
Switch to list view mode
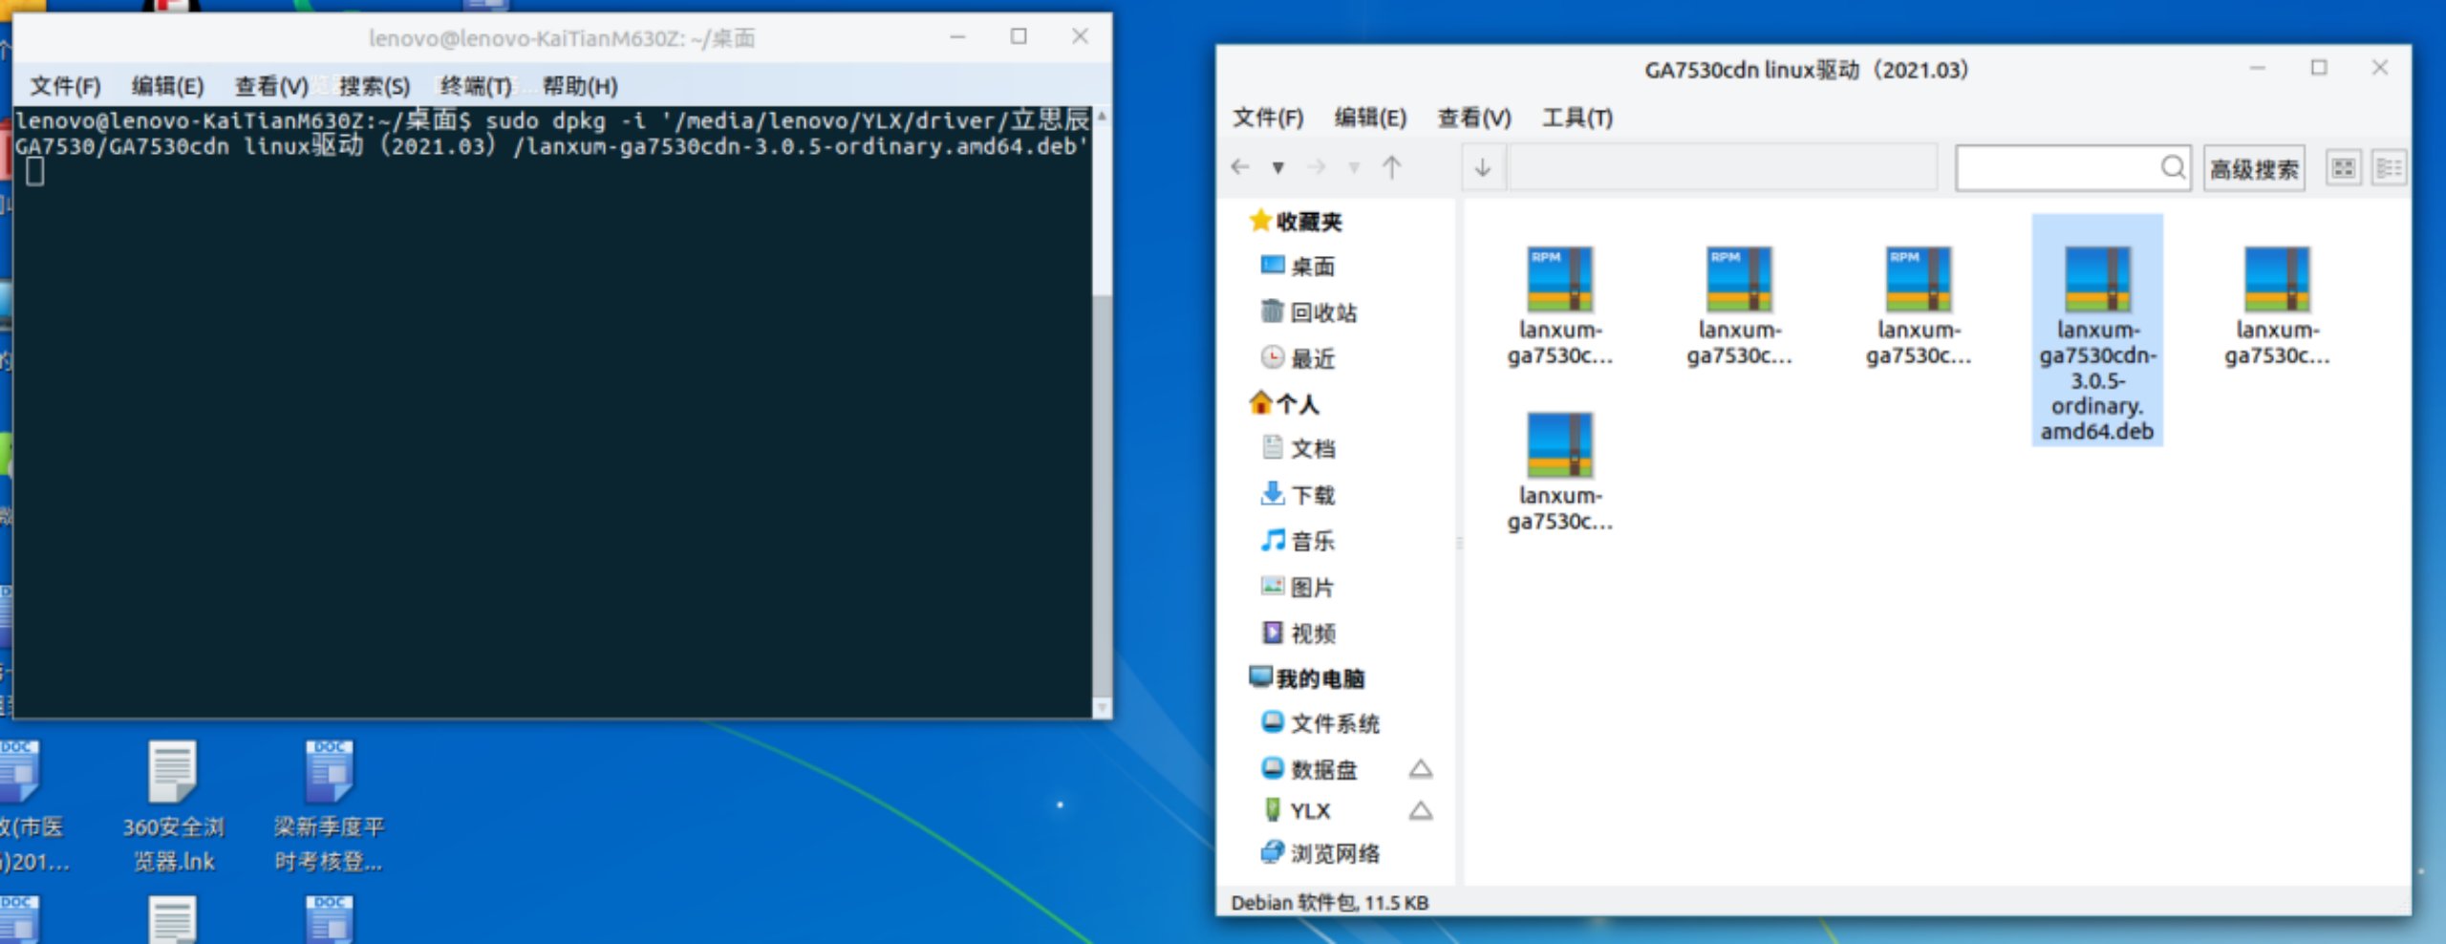click(2389, 168)
